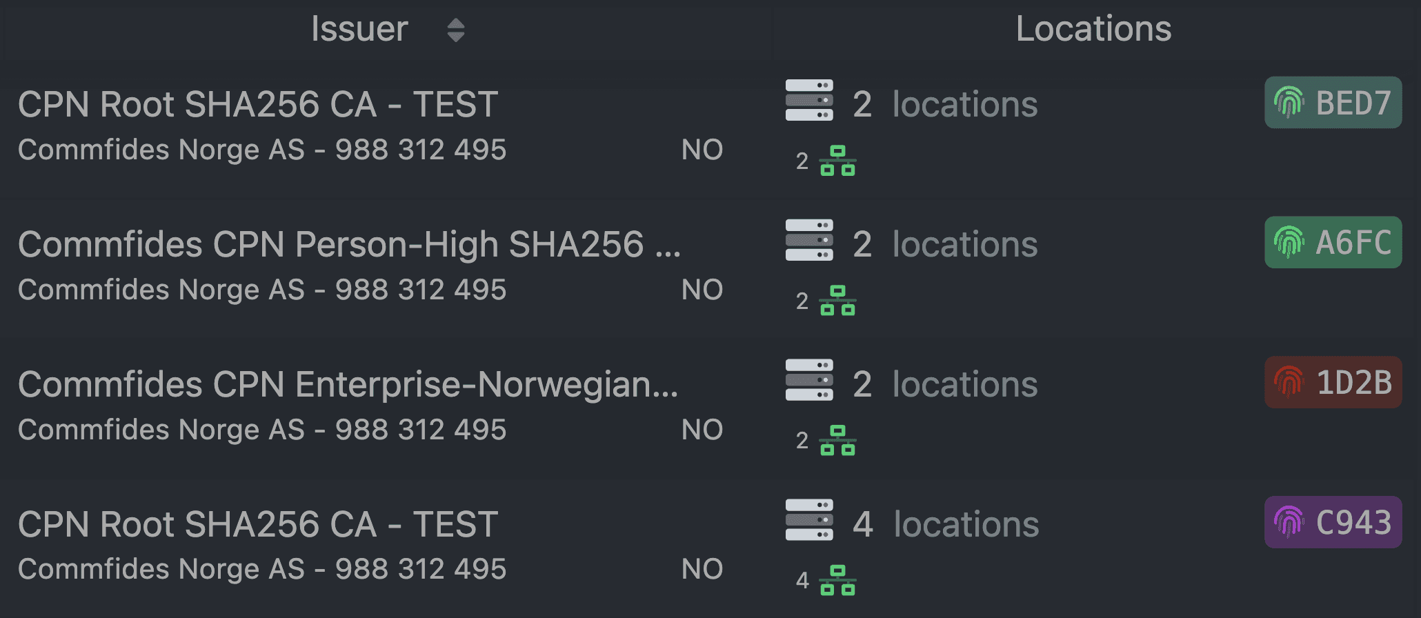Click the green network icon in the BED7 row

click(x=837, y=161)
